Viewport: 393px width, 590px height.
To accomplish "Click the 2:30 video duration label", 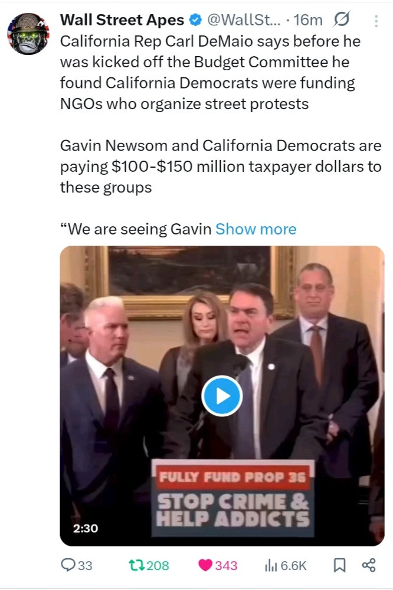I will point(86,529).
